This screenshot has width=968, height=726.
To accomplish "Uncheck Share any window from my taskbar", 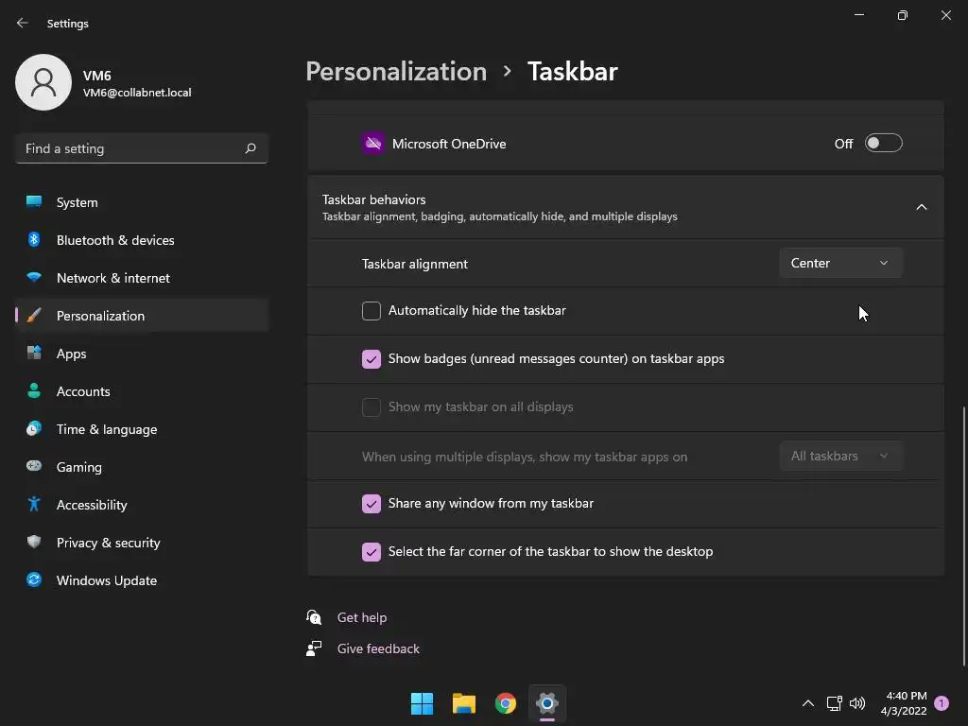I will click(371, 503).
